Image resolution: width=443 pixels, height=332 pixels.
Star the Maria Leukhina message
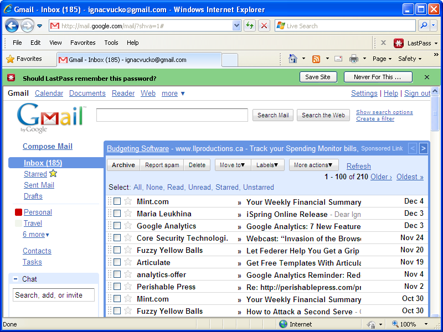(x=128, y=213)
